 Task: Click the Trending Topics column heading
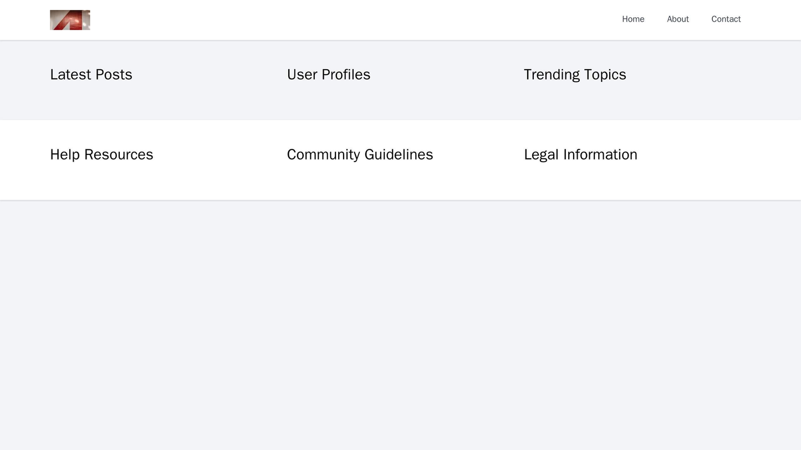(x=574, y=74)
